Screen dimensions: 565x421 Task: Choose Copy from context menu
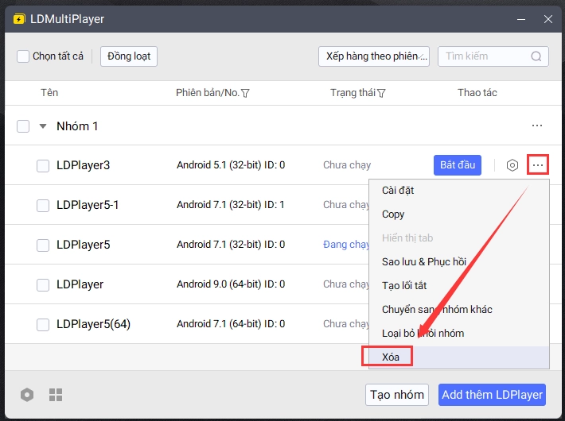point(459,214)
